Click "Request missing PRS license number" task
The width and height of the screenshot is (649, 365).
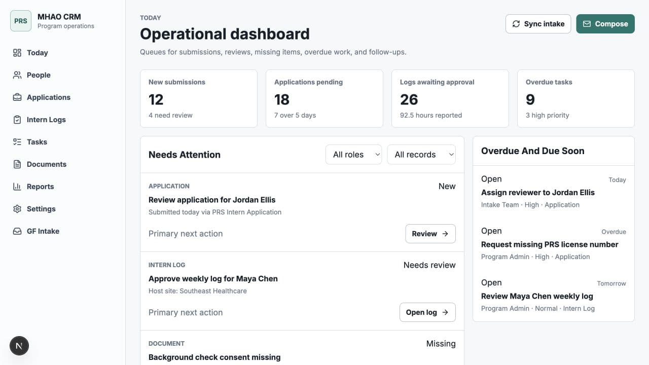point(550,244)
